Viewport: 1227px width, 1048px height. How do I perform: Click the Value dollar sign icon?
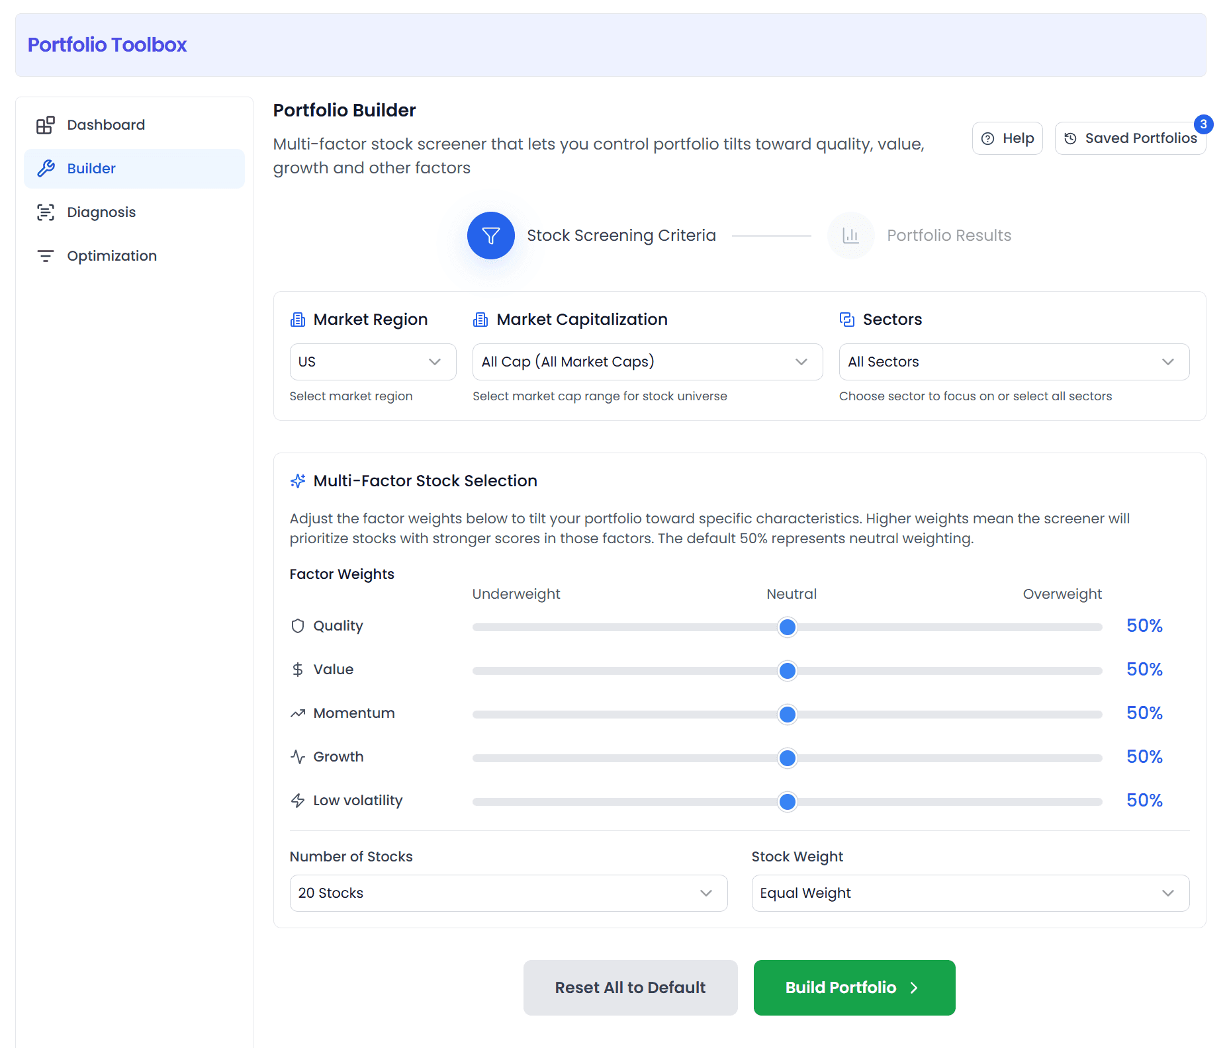click(298, 670)
